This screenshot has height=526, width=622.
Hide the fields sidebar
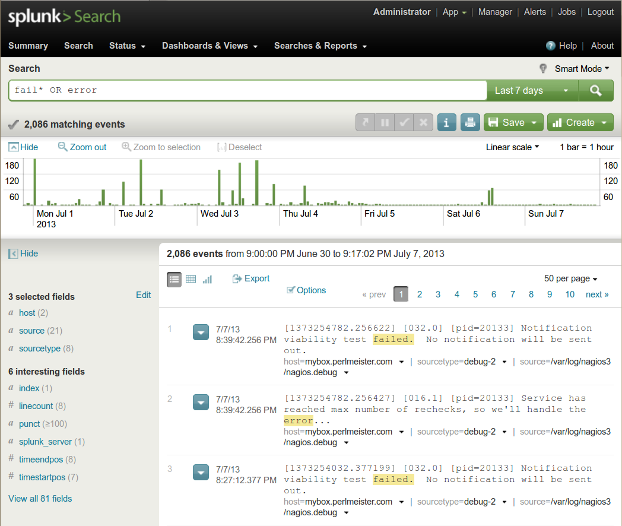click(x=23, y=254)
